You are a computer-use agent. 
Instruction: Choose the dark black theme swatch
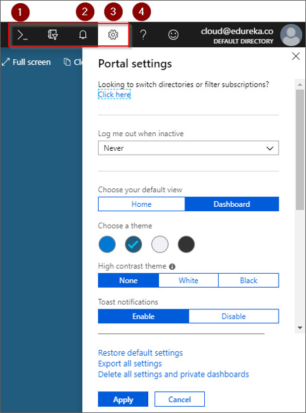pyautogui.click(x=186, y=244)
